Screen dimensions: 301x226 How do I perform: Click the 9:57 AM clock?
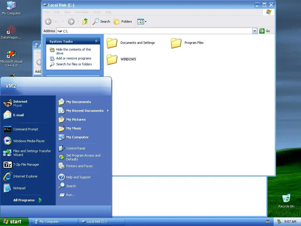pyautogui.click(x=290, y=222)
